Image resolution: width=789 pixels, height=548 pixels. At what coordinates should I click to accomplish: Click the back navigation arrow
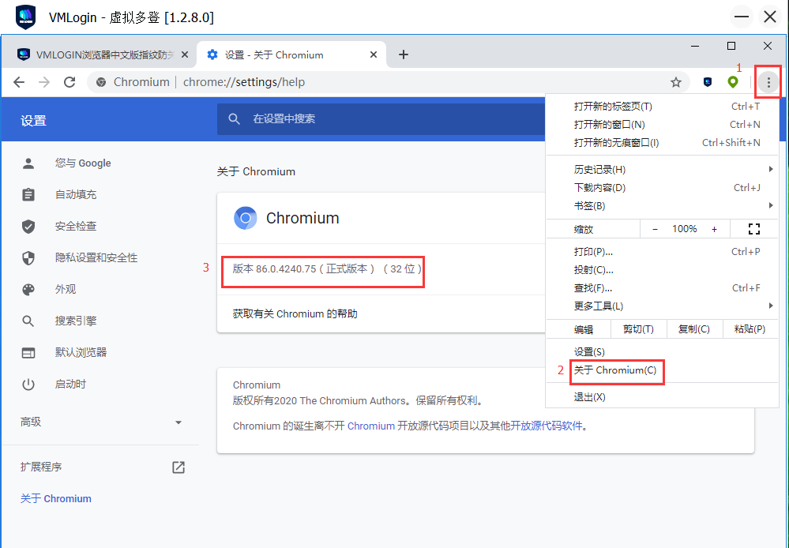[x=18, y=81]
